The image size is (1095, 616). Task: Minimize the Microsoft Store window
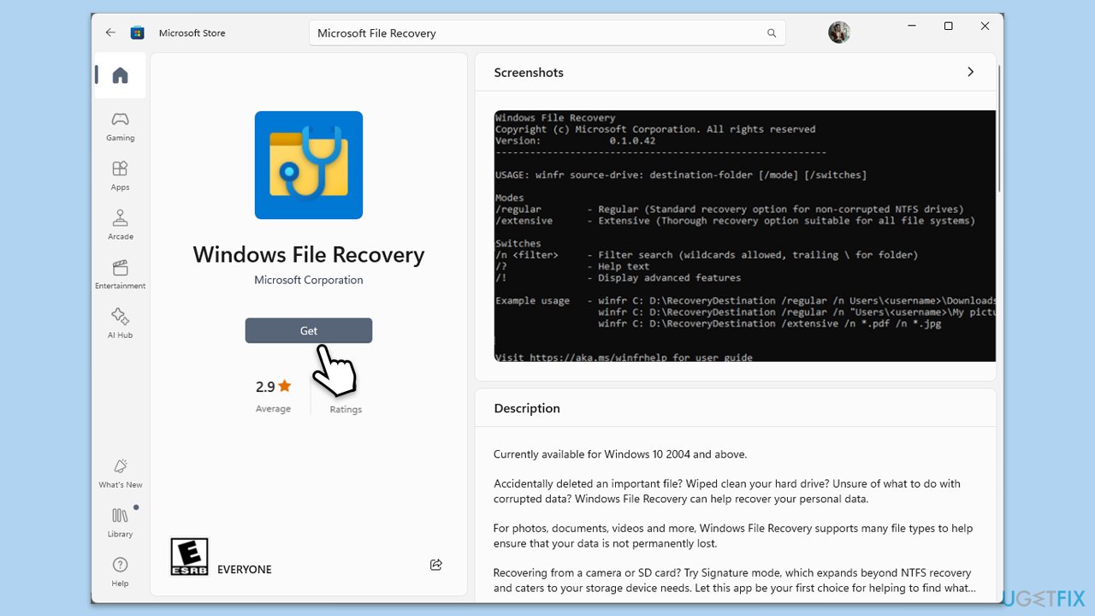[911, 27]
